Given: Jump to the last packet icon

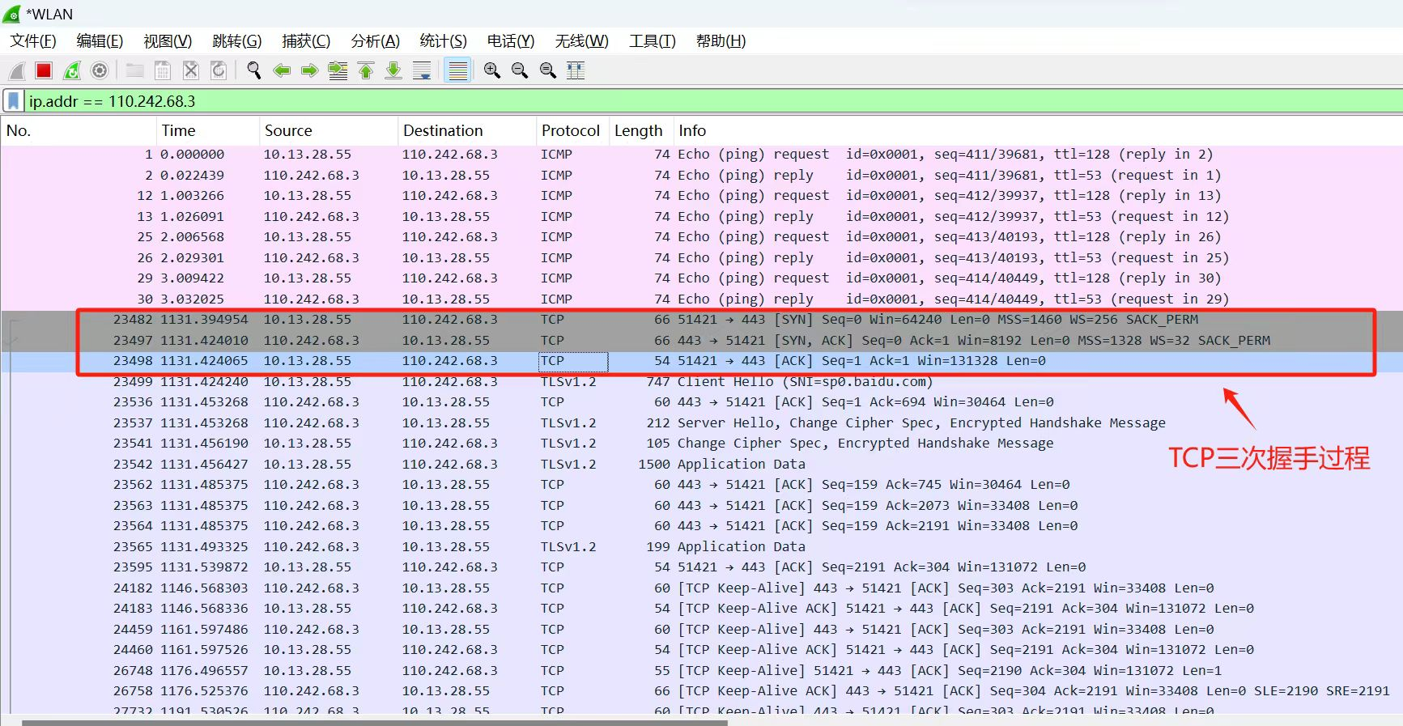Looking at the screenshot, I should pyautogui.click(x=393, y=71).
